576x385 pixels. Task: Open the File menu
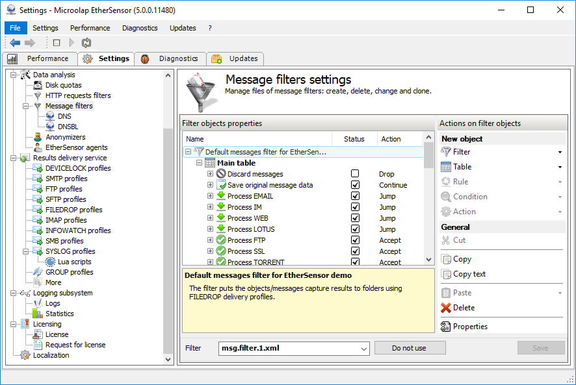pyautogui.click(x=15, y=28)
